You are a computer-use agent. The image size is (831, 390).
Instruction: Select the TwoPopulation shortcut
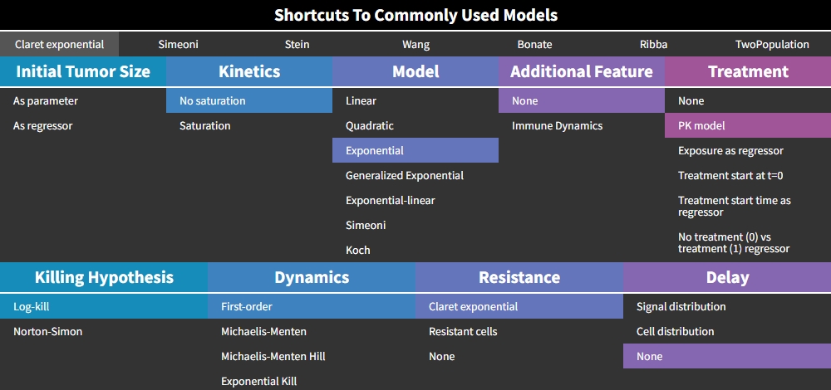772,44
